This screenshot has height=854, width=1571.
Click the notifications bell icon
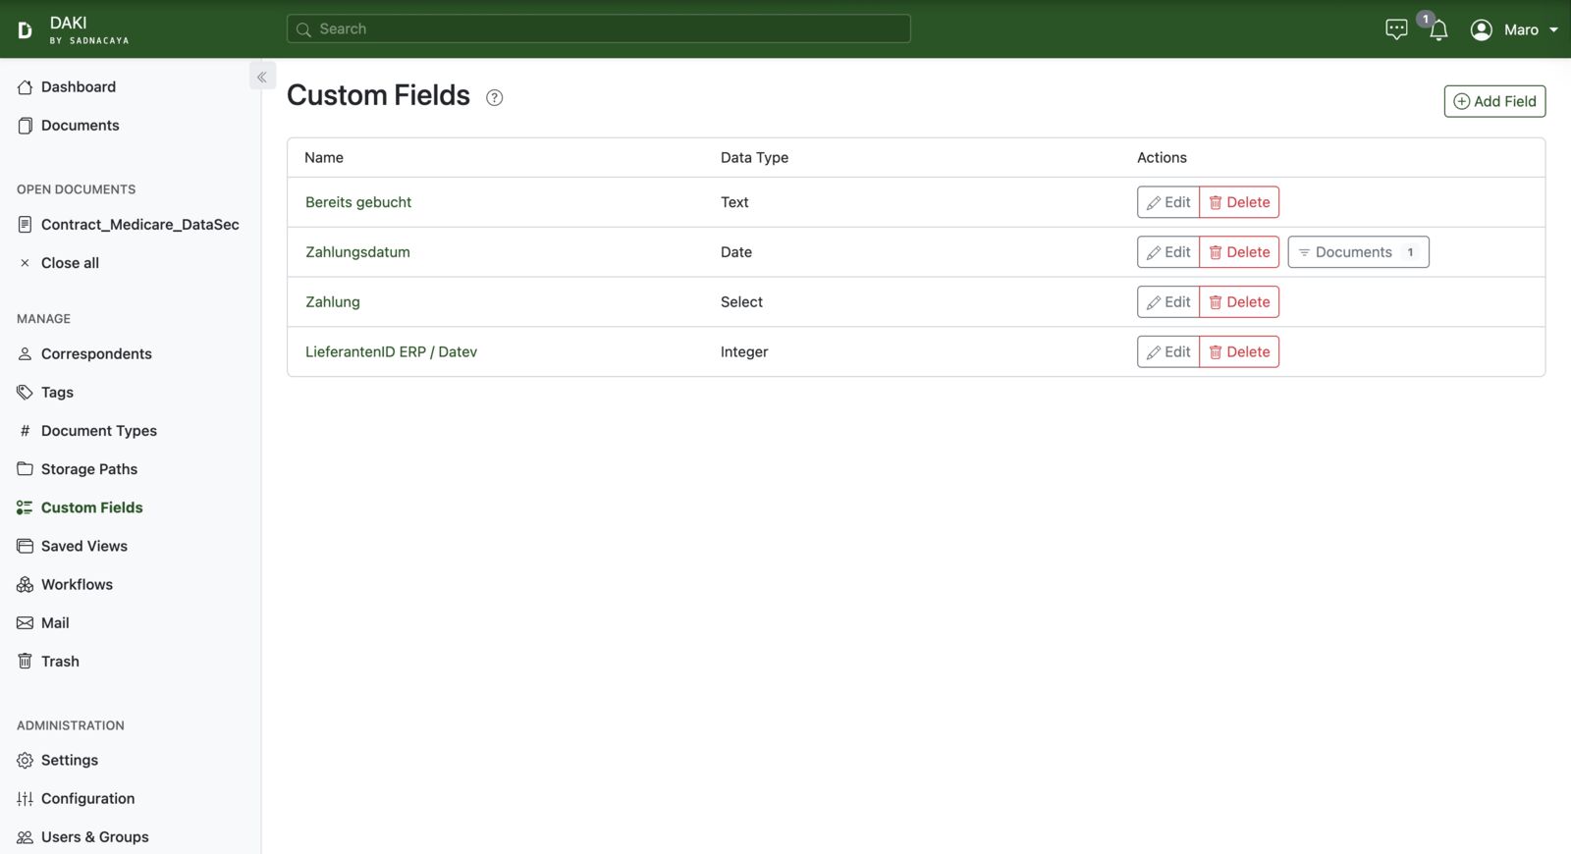(1438, 30)
